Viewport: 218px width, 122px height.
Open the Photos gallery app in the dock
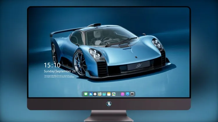point(114,94)
